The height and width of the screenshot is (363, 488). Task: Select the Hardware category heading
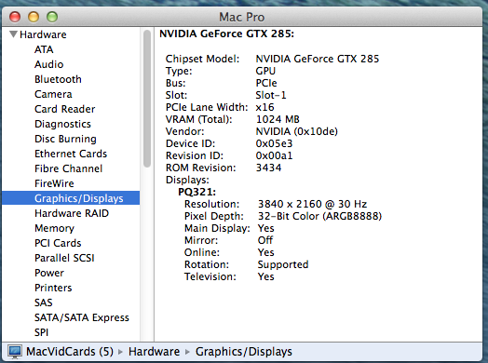(43, 34)
